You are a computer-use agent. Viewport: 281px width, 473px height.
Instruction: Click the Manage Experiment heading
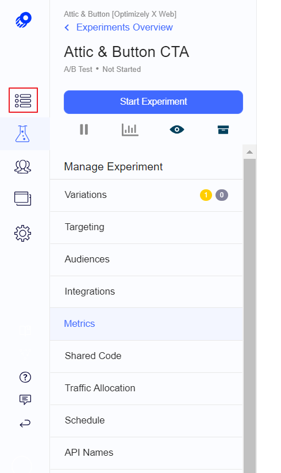pyautogui.click(x=113, y=166)
